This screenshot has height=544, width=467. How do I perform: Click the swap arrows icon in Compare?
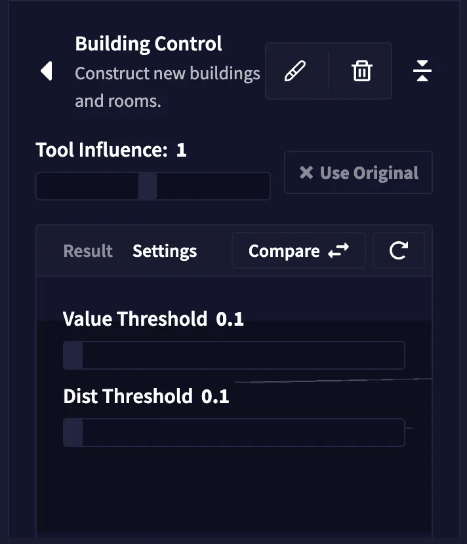pos(338,251)
